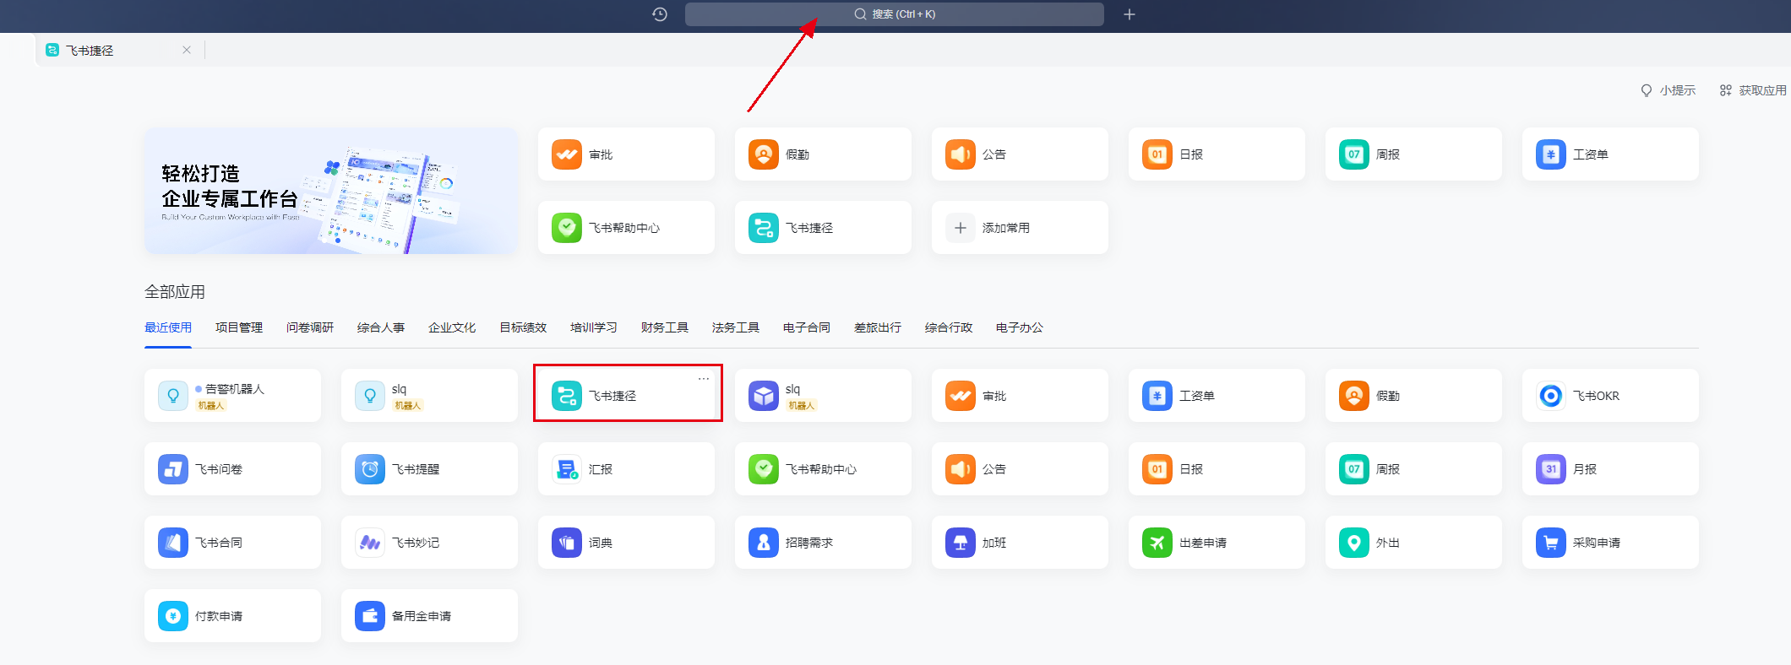Open the 告警机器人 bot card
1791x665 pixels.
point(232,396)
